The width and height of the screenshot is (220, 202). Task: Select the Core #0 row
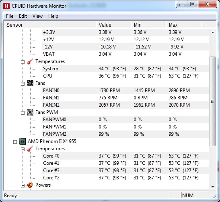(125, 156)
